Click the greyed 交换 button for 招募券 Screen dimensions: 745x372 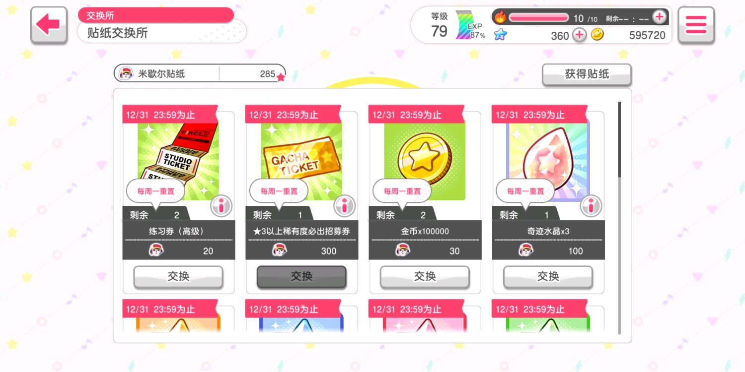[x=301, y=277]
